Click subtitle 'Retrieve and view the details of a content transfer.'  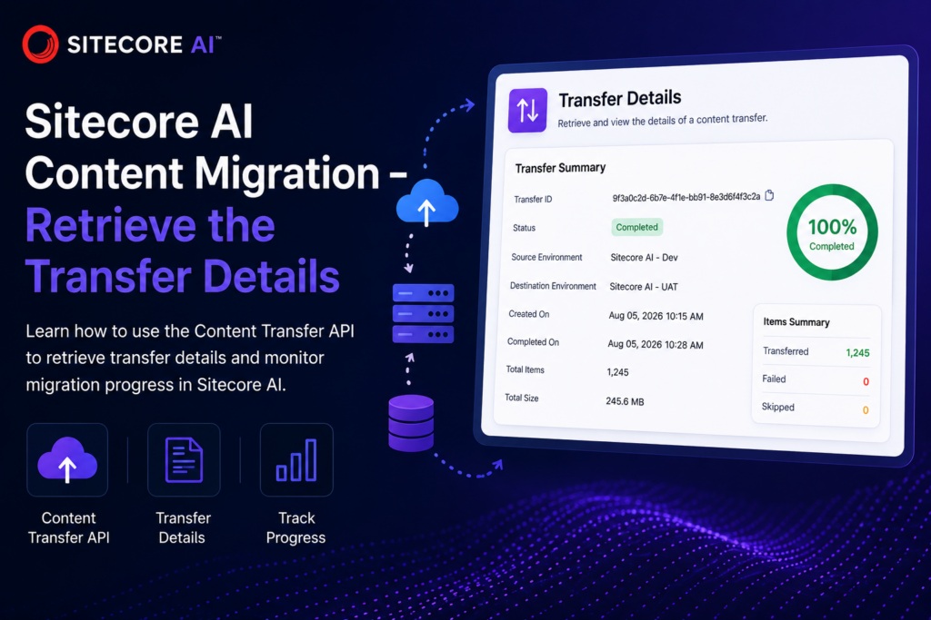pos(662,121)
